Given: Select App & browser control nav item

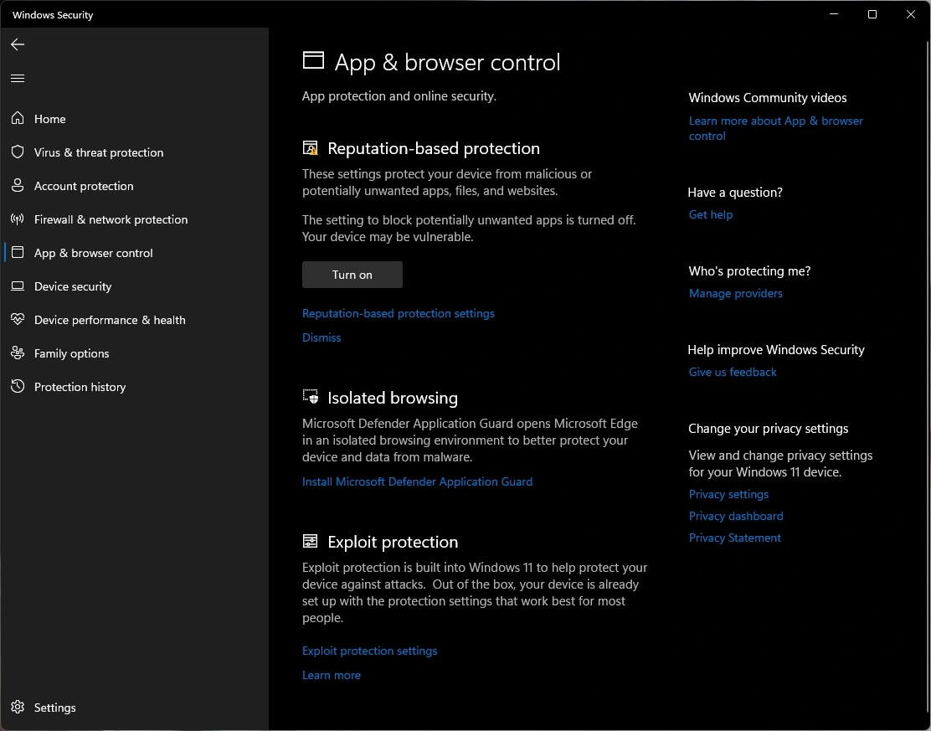Looking at the screenshot, I should tap(134, 253).
